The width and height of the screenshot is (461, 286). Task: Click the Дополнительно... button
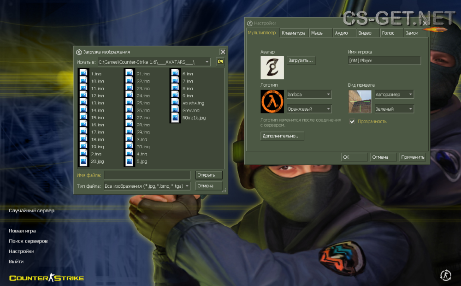282,136
